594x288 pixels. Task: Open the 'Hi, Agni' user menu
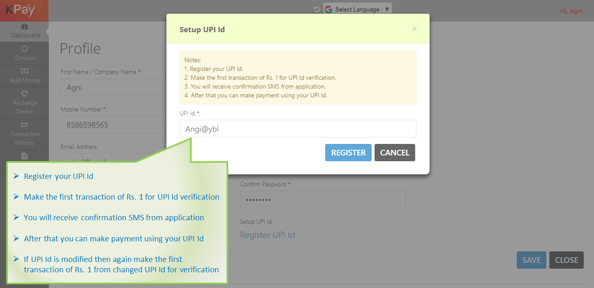[x=571, y=11]
